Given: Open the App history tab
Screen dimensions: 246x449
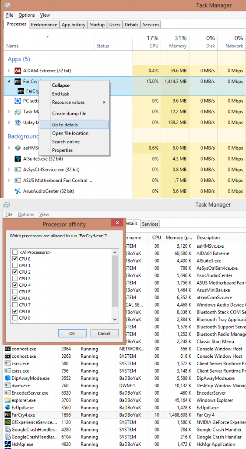Looking at the screenshot, I should tap(74, 25).
